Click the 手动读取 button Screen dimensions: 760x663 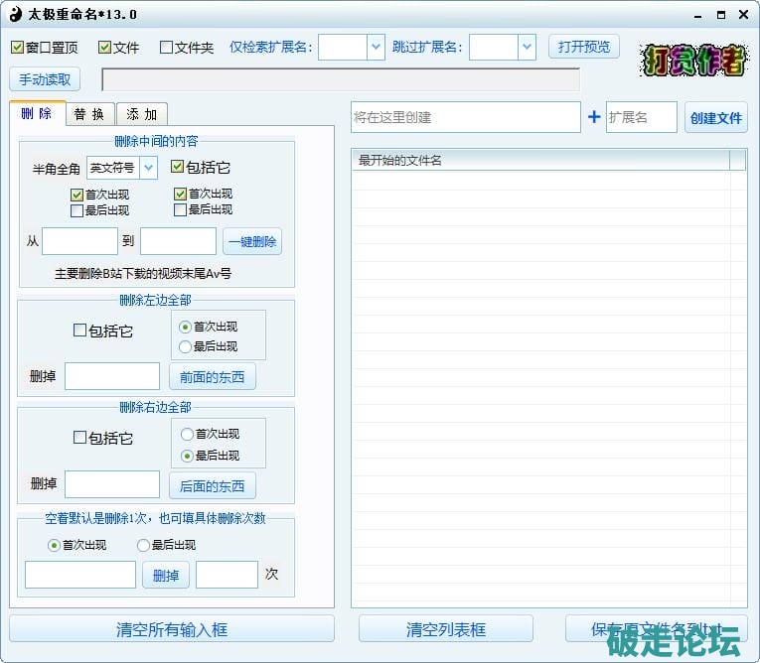tap(45, 79)
